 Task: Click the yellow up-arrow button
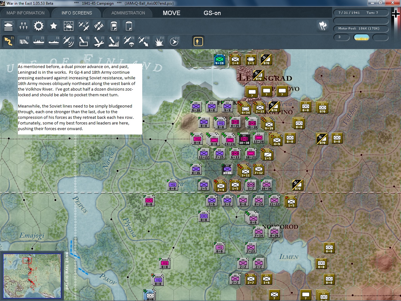click(x=198, y=41)
